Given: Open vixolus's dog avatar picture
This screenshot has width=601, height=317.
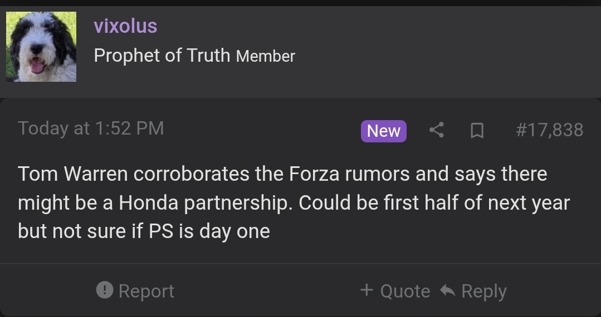Looking at the screenshot, I should click(x=41, y=47).
